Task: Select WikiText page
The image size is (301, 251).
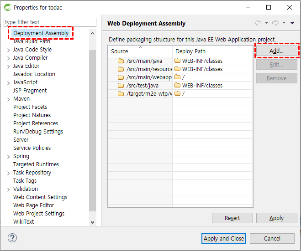Action: point(23,222)
